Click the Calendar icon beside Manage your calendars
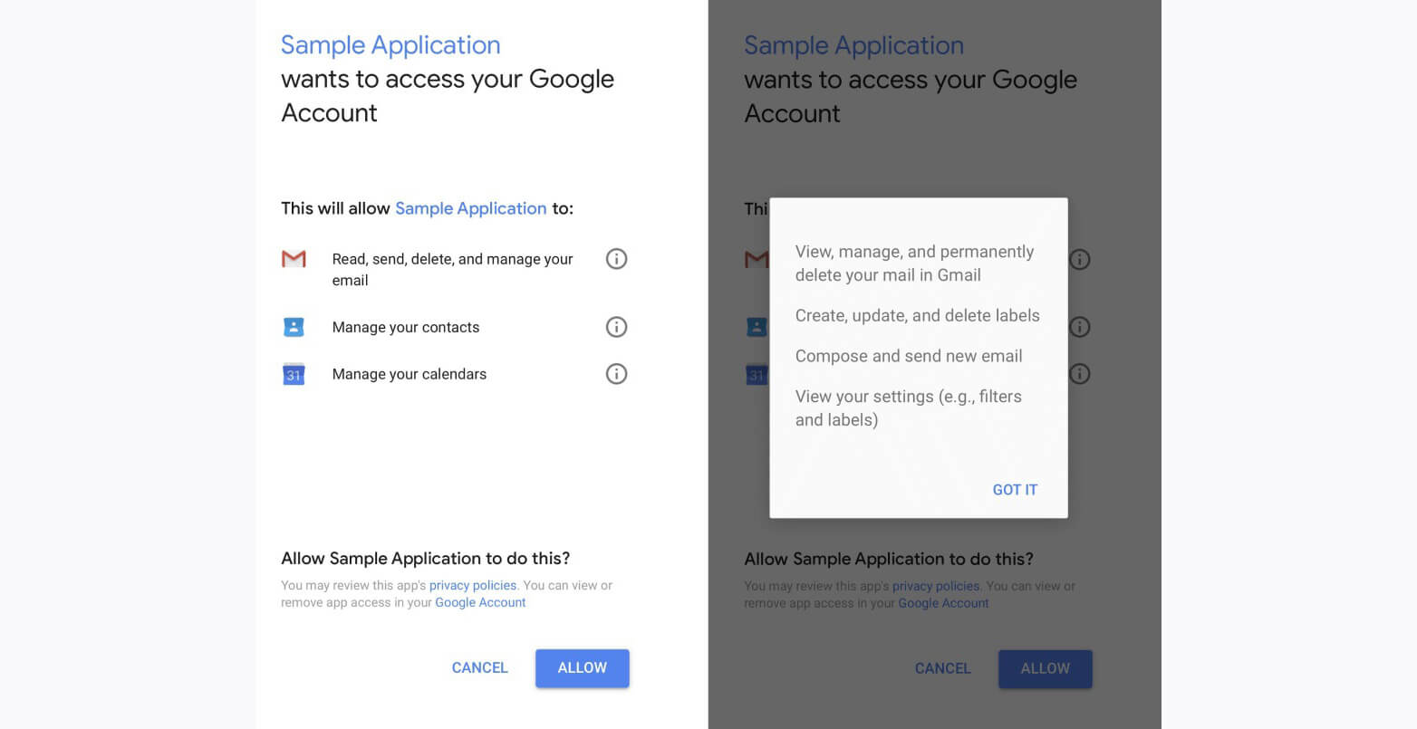The width and height of the screenshot is (1417, 729). pos(294,374)
